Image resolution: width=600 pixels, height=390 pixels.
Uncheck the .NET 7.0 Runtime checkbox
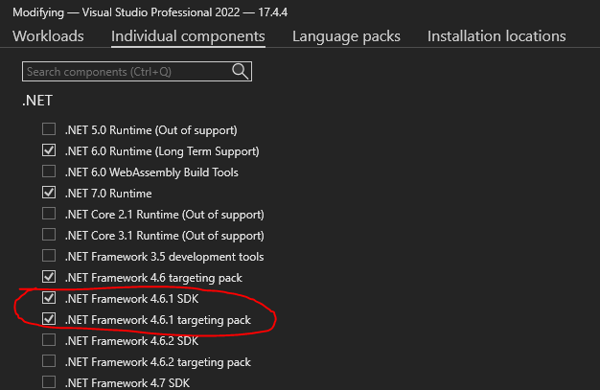pos(49,193)
